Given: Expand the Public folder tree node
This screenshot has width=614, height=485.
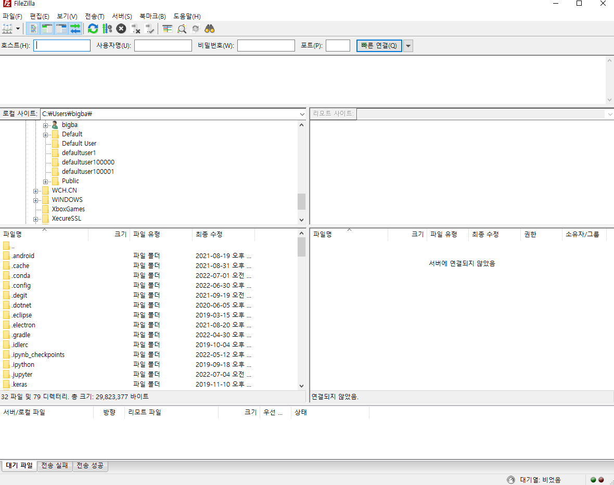Looking at the screenshot, I should 45,182.
